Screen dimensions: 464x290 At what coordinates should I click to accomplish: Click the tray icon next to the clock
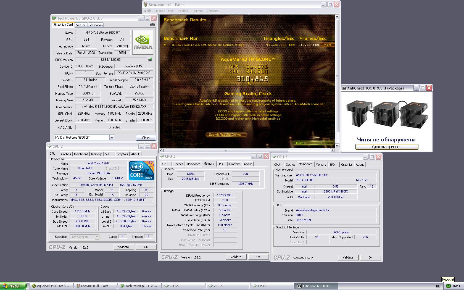pos(449,286)
